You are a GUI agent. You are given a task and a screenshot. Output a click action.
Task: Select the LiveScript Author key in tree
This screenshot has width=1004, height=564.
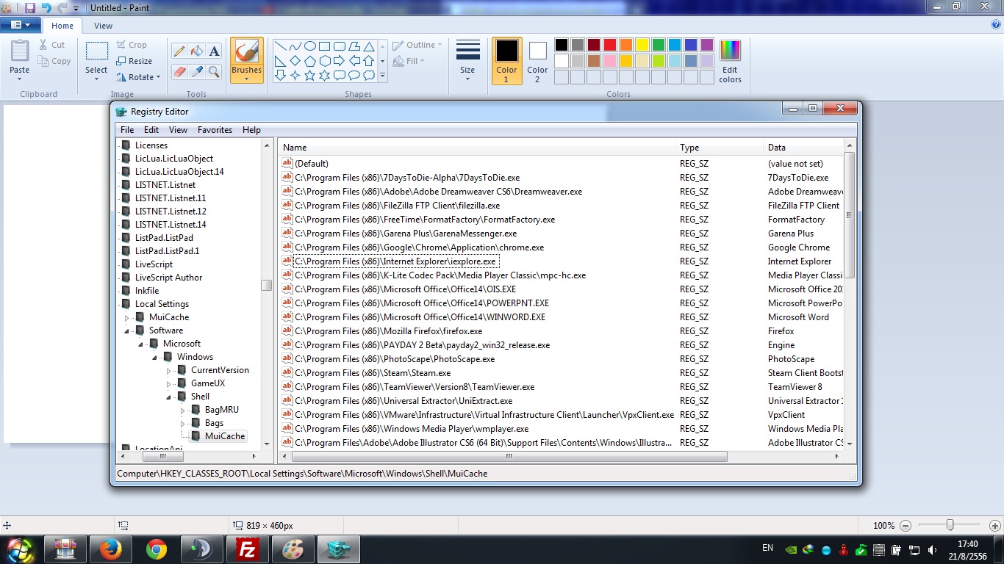[168, 278]
